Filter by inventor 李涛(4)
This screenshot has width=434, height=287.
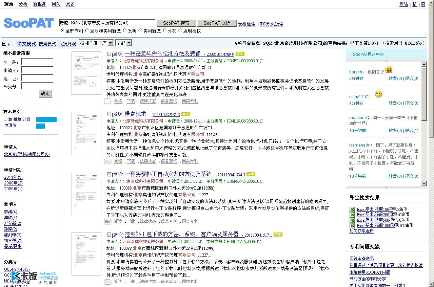pos(11,212)
